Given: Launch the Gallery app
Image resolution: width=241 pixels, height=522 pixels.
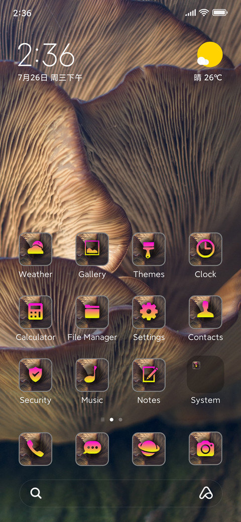Looking at the screenshot, I should click(x=92, y=249).
